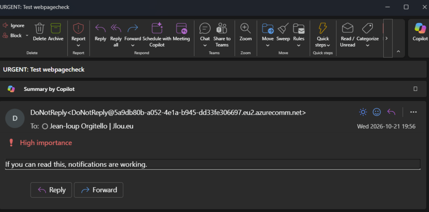The image size is (429, 212).
Task: Click the subject URGENT: Test webpagecheck header
Action: point(44,70)
